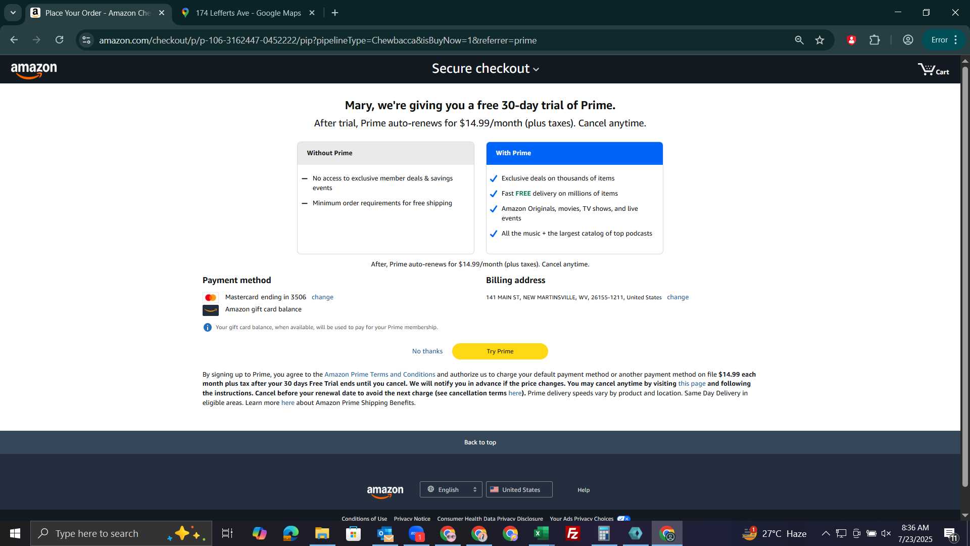Open Microsoft Edge from taskbar
This screenshot has height=546, width=970.
pos(290,533)
